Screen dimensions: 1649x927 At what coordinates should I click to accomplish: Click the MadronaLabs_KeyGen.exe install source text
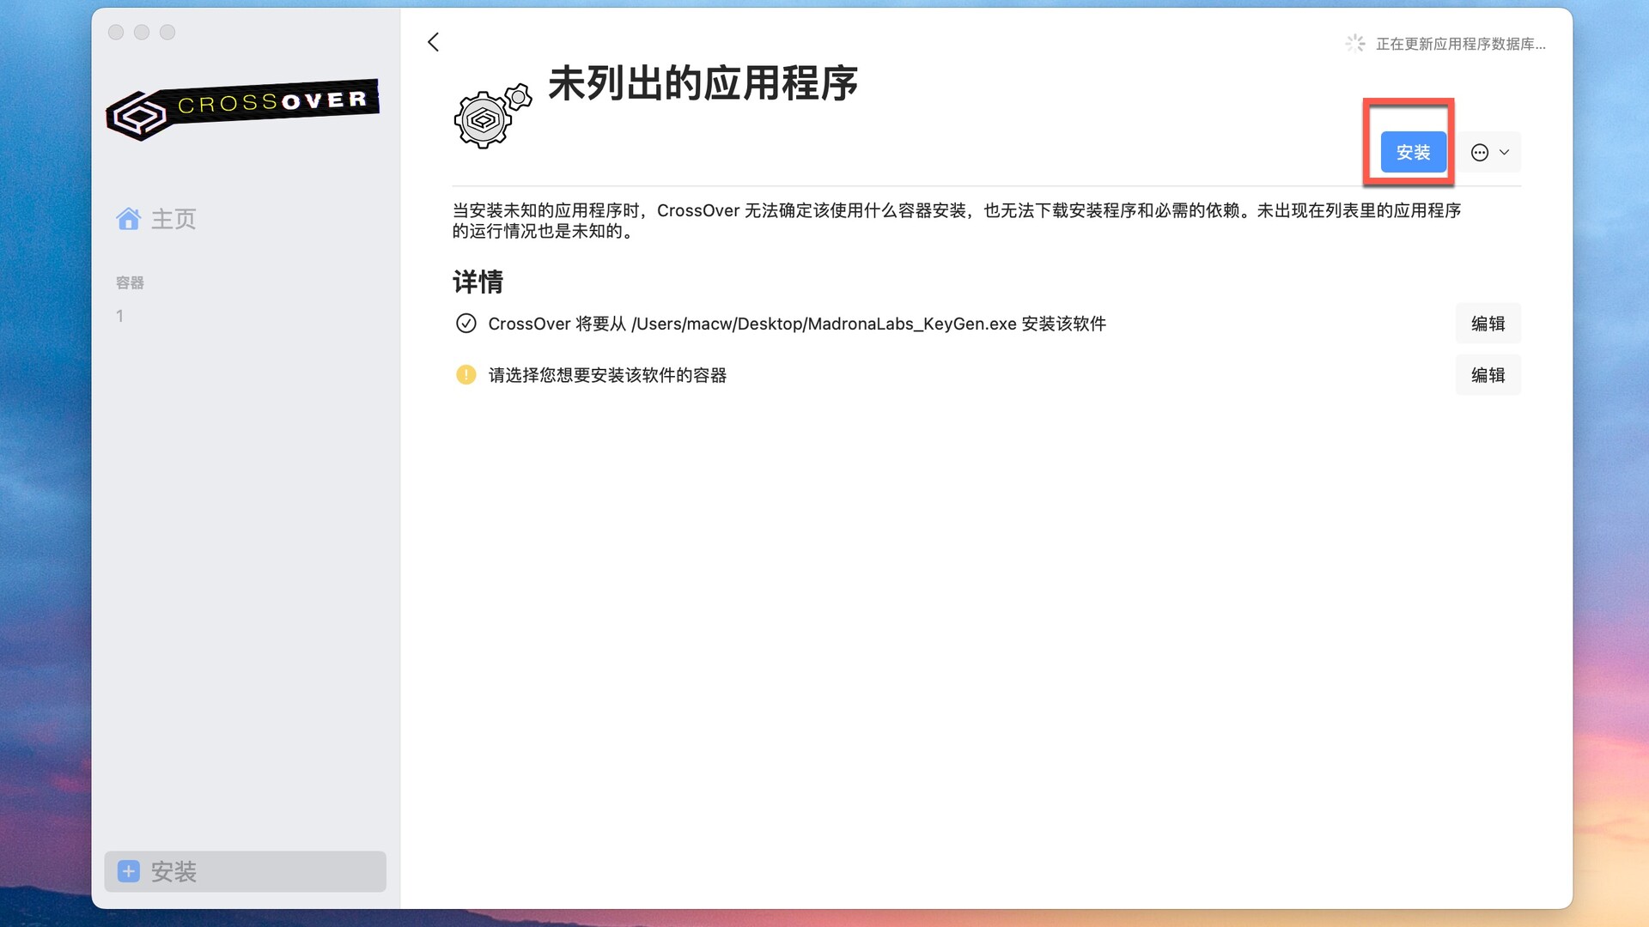(797, 324)
